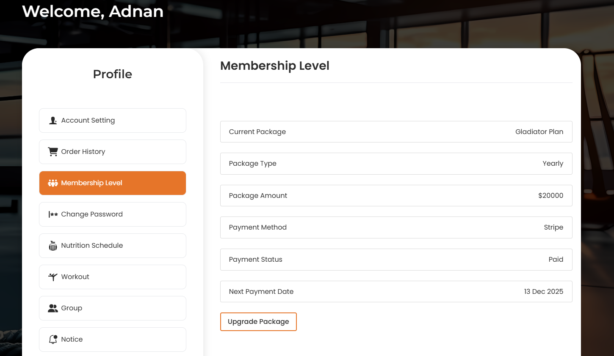Click the Payment Status row showing Paid
This screenshot has width=614, height=356.
[396, 259]
